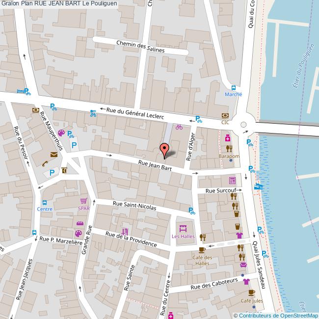Click the Marché bus stop icon
319x319 pixels.
coord(234,87)
